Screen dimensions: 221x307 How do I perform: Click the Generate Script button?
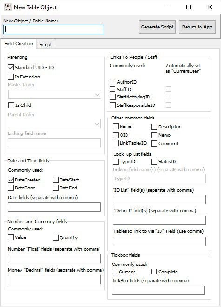(157, 27)
